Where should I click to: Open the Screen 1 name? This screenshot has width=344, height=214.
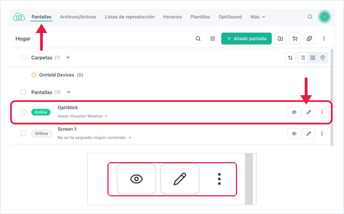67,129
